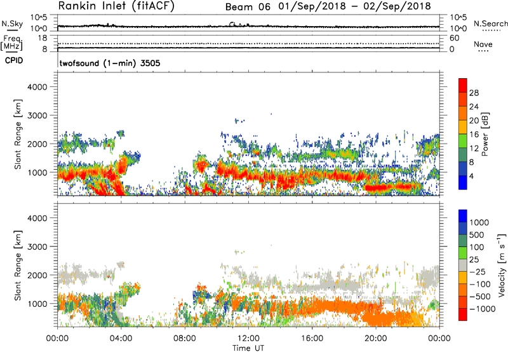Pick the teal 100-500 Velocity color segment
The image size is (508, 352).
point(463,241)
